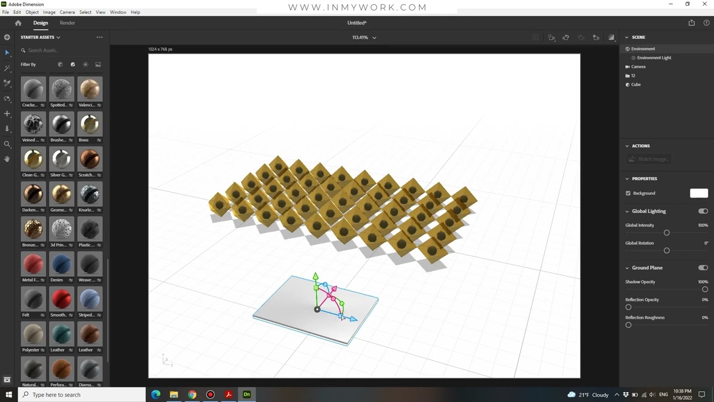Click the Global Rotation slider handle
Image resolution: width=714 pixels, height=402 pixels.
[x=667, y=251]
